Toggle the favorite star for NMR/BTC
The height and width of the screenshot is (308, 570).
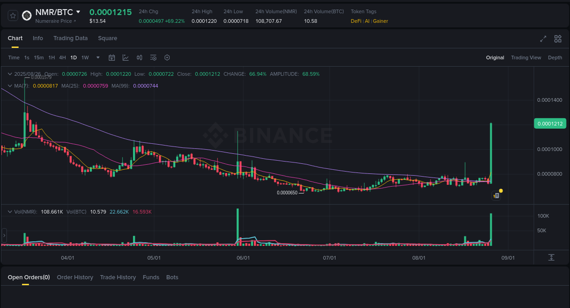(12, 15)
